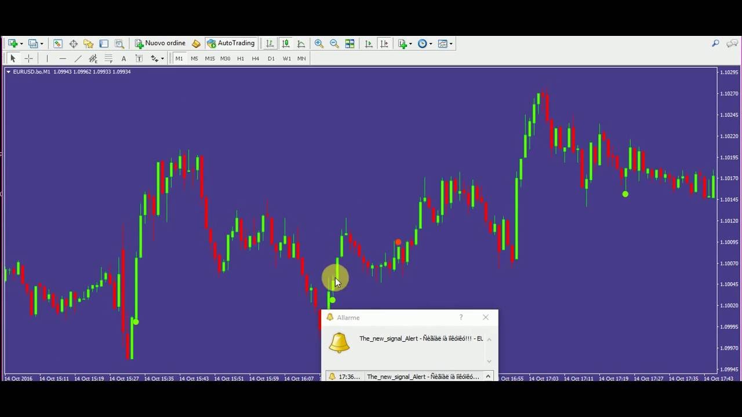The image size is (742, 417).
Task: Switch chart to bar chart type
Action: tap(270, 43)
